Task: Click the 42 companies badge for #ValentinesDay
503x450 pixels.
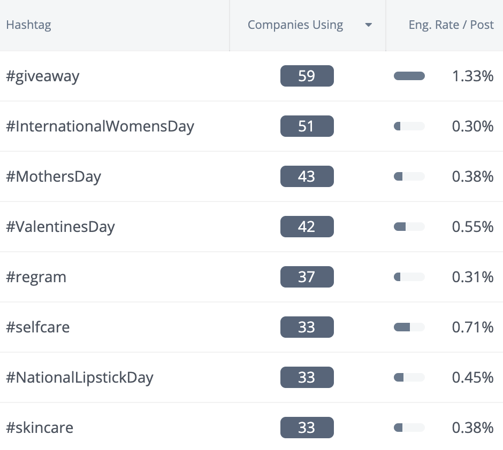Action: click(x=307, y=227)
